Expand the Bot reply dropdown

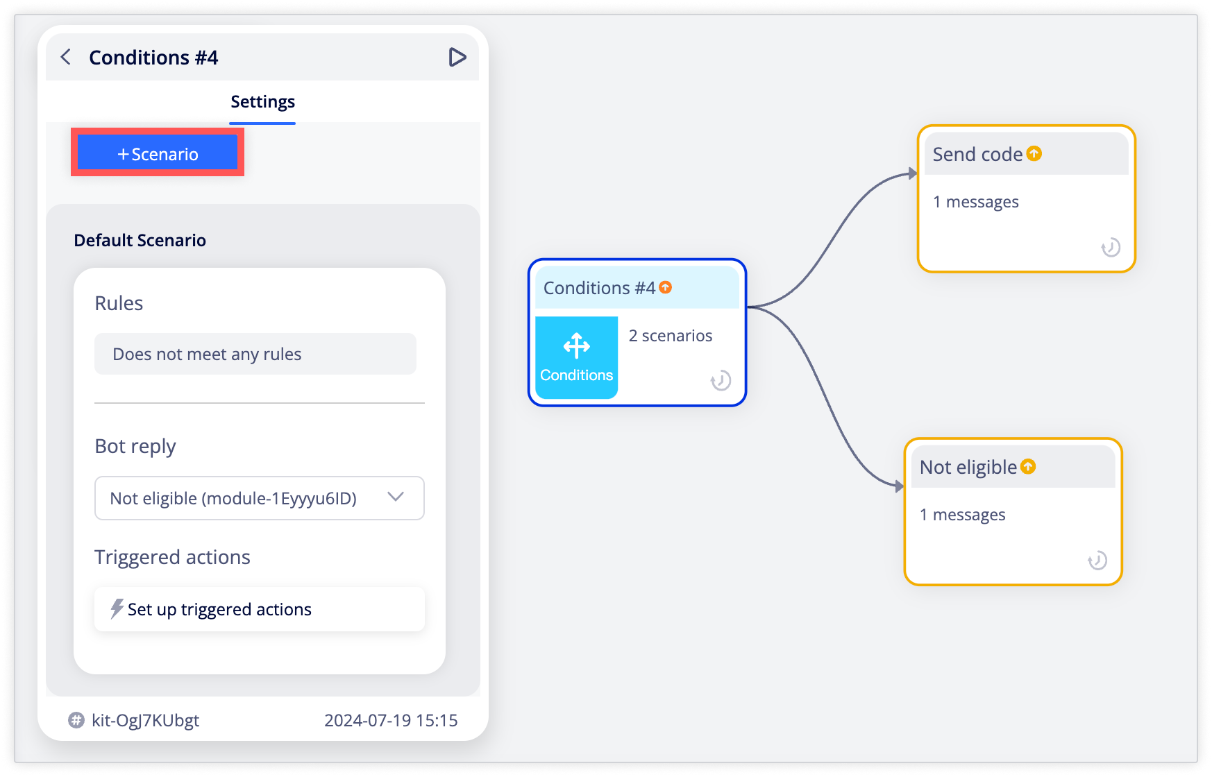click(260, 498)
